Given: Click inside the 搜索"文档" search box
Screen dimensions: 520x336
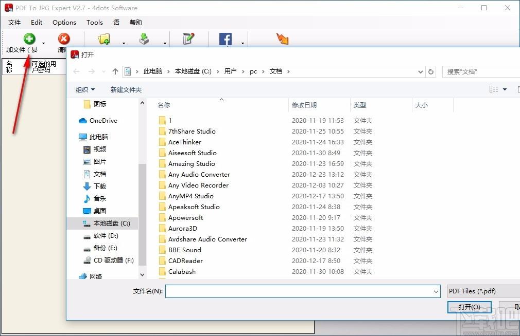Looking at the screenshot, I should tap(481, 72).
